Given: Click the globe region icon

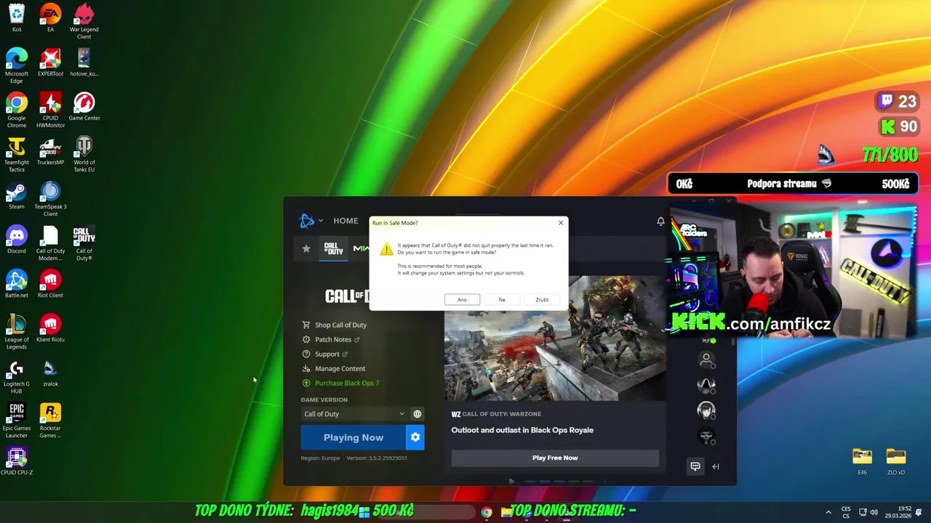Looking at the screenshot, I should pyautogui.click(x=417, y=414).
